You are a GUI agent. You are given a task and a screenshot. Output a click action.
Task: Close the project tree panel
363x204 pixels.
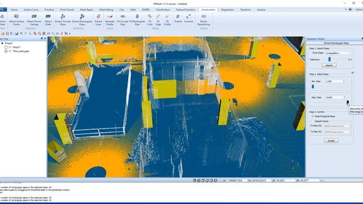pyautogui.click(x=45, y=39)
